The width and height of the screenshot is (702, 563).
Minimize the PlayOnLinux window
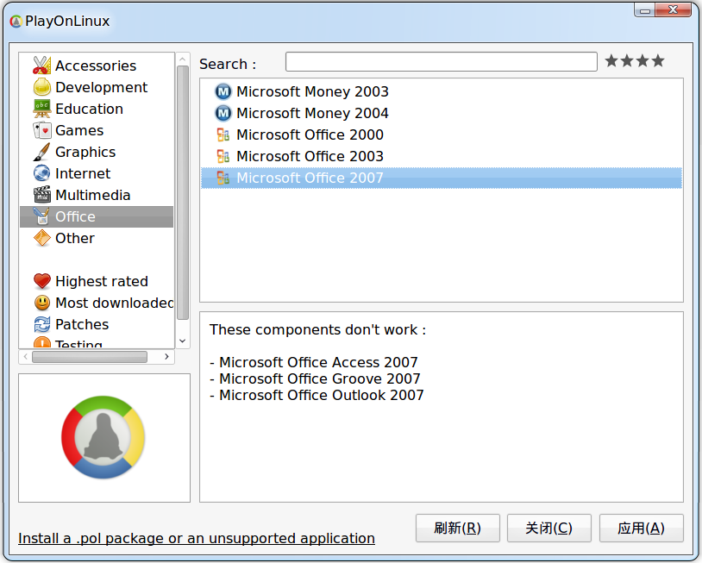coord(645,10)
